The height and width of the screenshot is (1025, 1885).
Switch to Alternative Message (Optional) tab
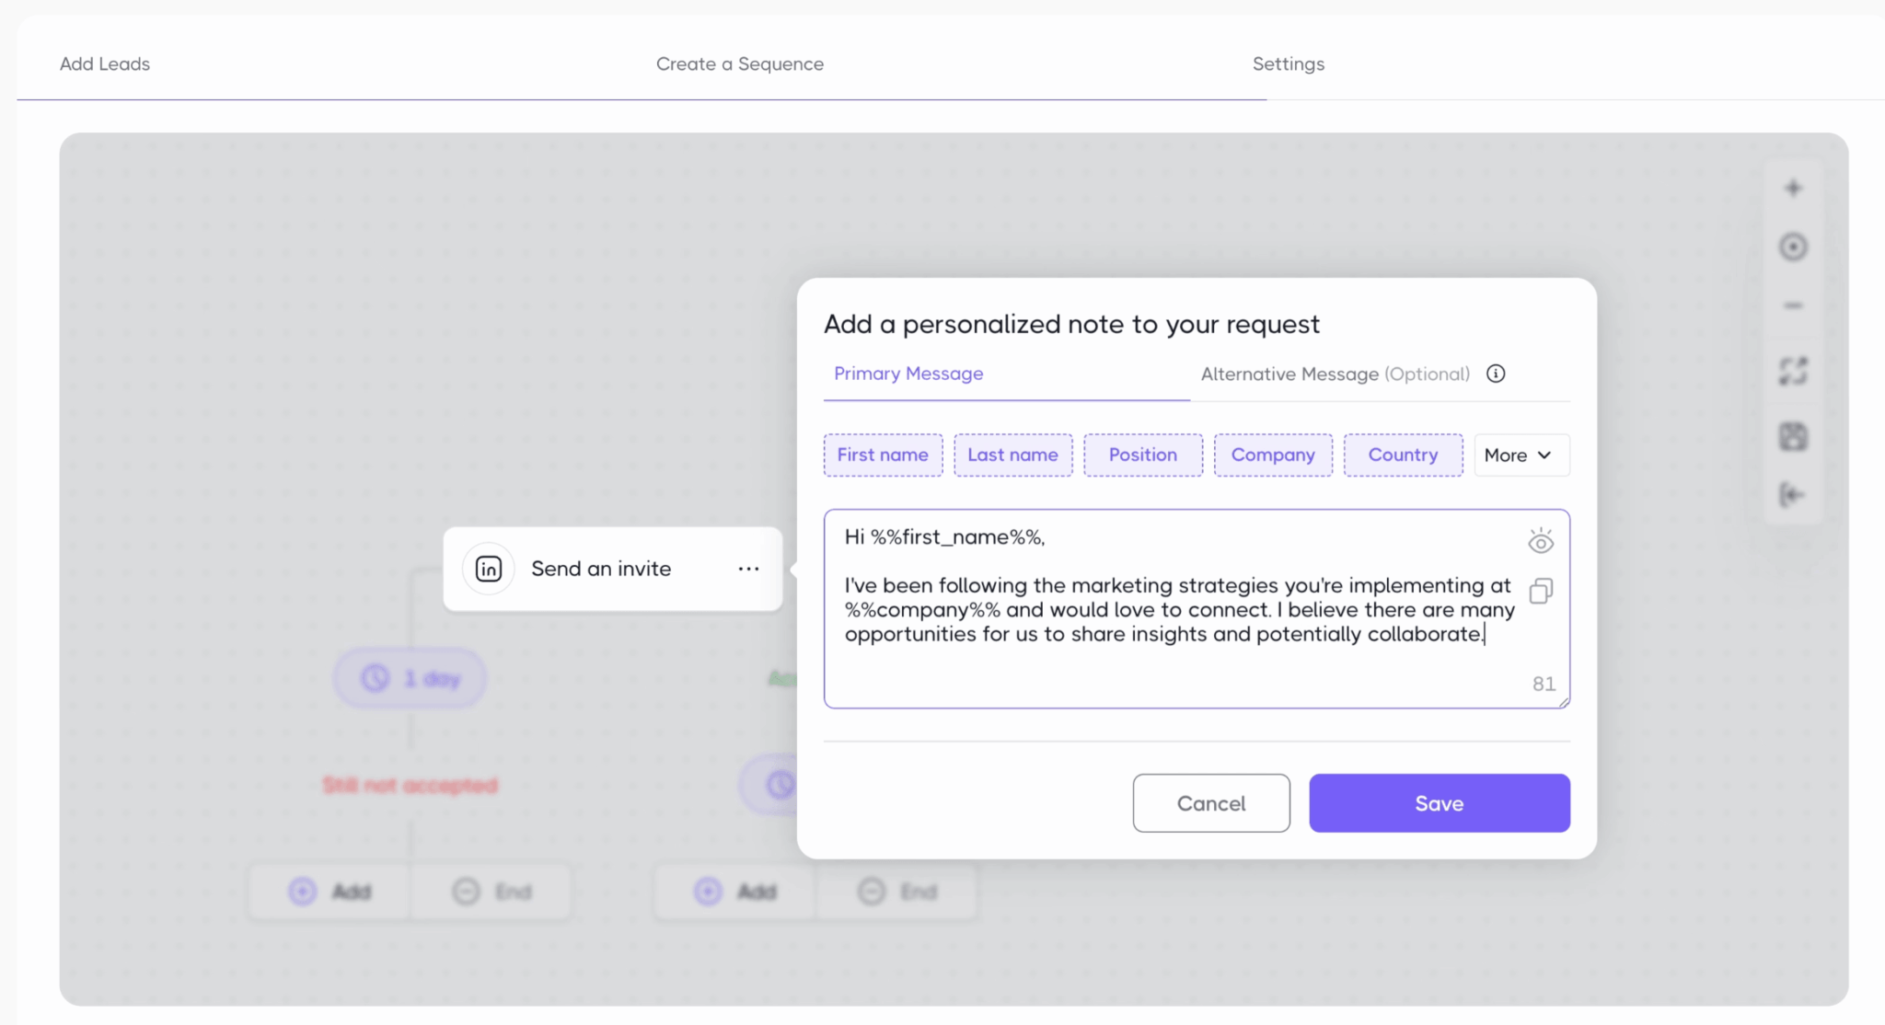click(1335, 374)
